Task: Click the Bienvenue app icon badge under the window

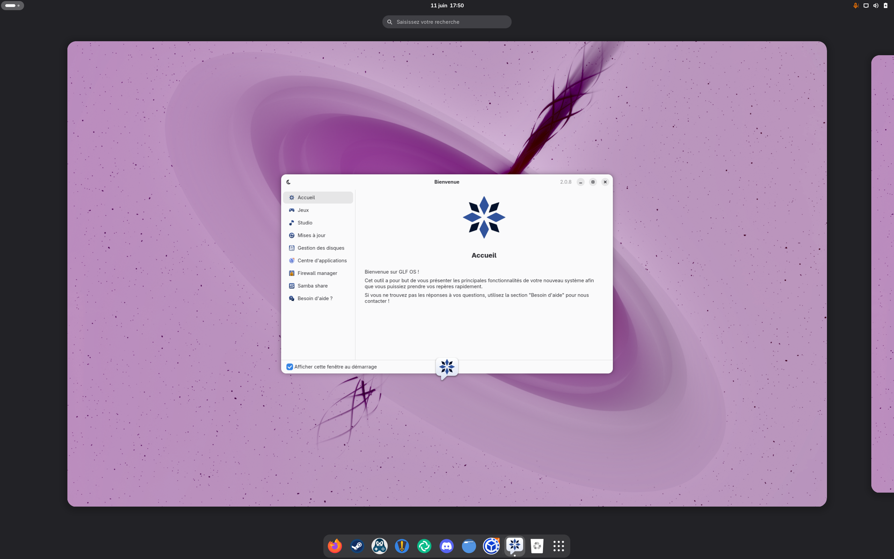Action: pyautogui.click(x=447, y=368)
